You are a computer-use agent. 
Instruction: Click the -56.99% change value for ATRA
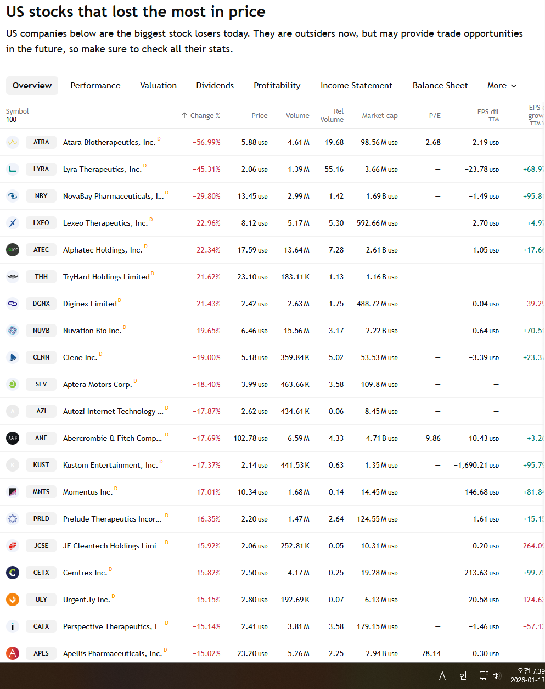[206, 142]
